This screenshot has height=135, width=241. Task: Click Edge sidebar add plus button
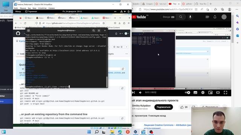click(x=238, y=43)
